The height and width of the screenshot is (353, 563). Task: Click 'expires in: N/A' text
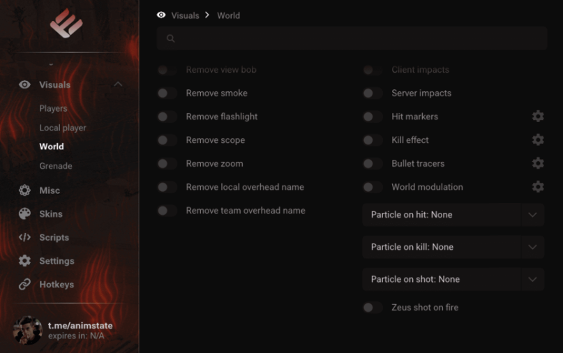(x=76, y=336)
